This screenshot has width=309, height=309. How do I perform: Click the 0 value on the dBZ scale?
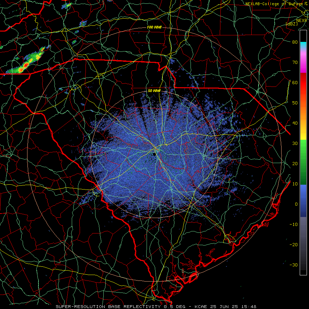(x=296, y=204)
